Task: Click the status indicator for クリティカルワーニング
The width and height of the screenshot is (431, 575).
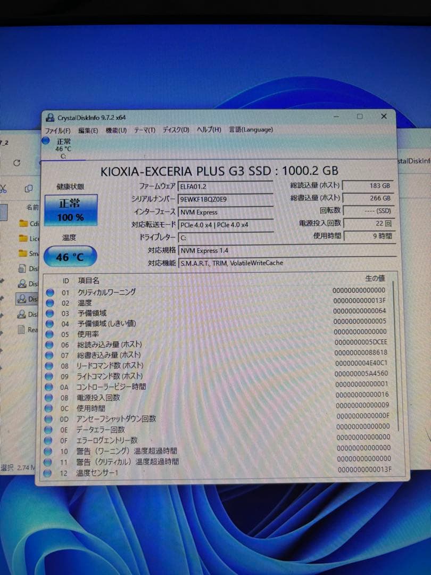Action: tap(51, 292)
